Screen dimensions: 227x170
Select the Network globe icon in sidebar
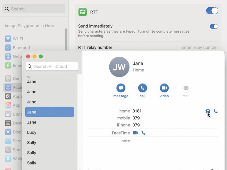click(8, 56)
